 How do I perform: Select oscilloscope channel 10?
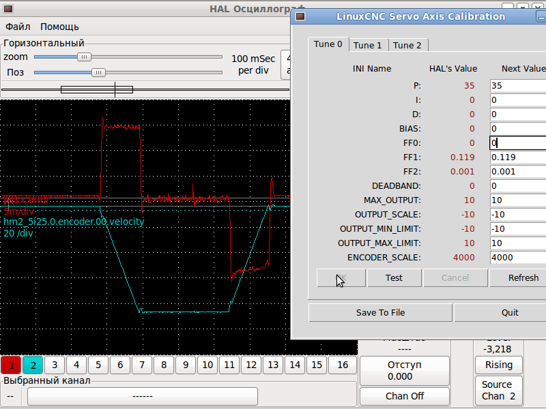click(207, 365)
